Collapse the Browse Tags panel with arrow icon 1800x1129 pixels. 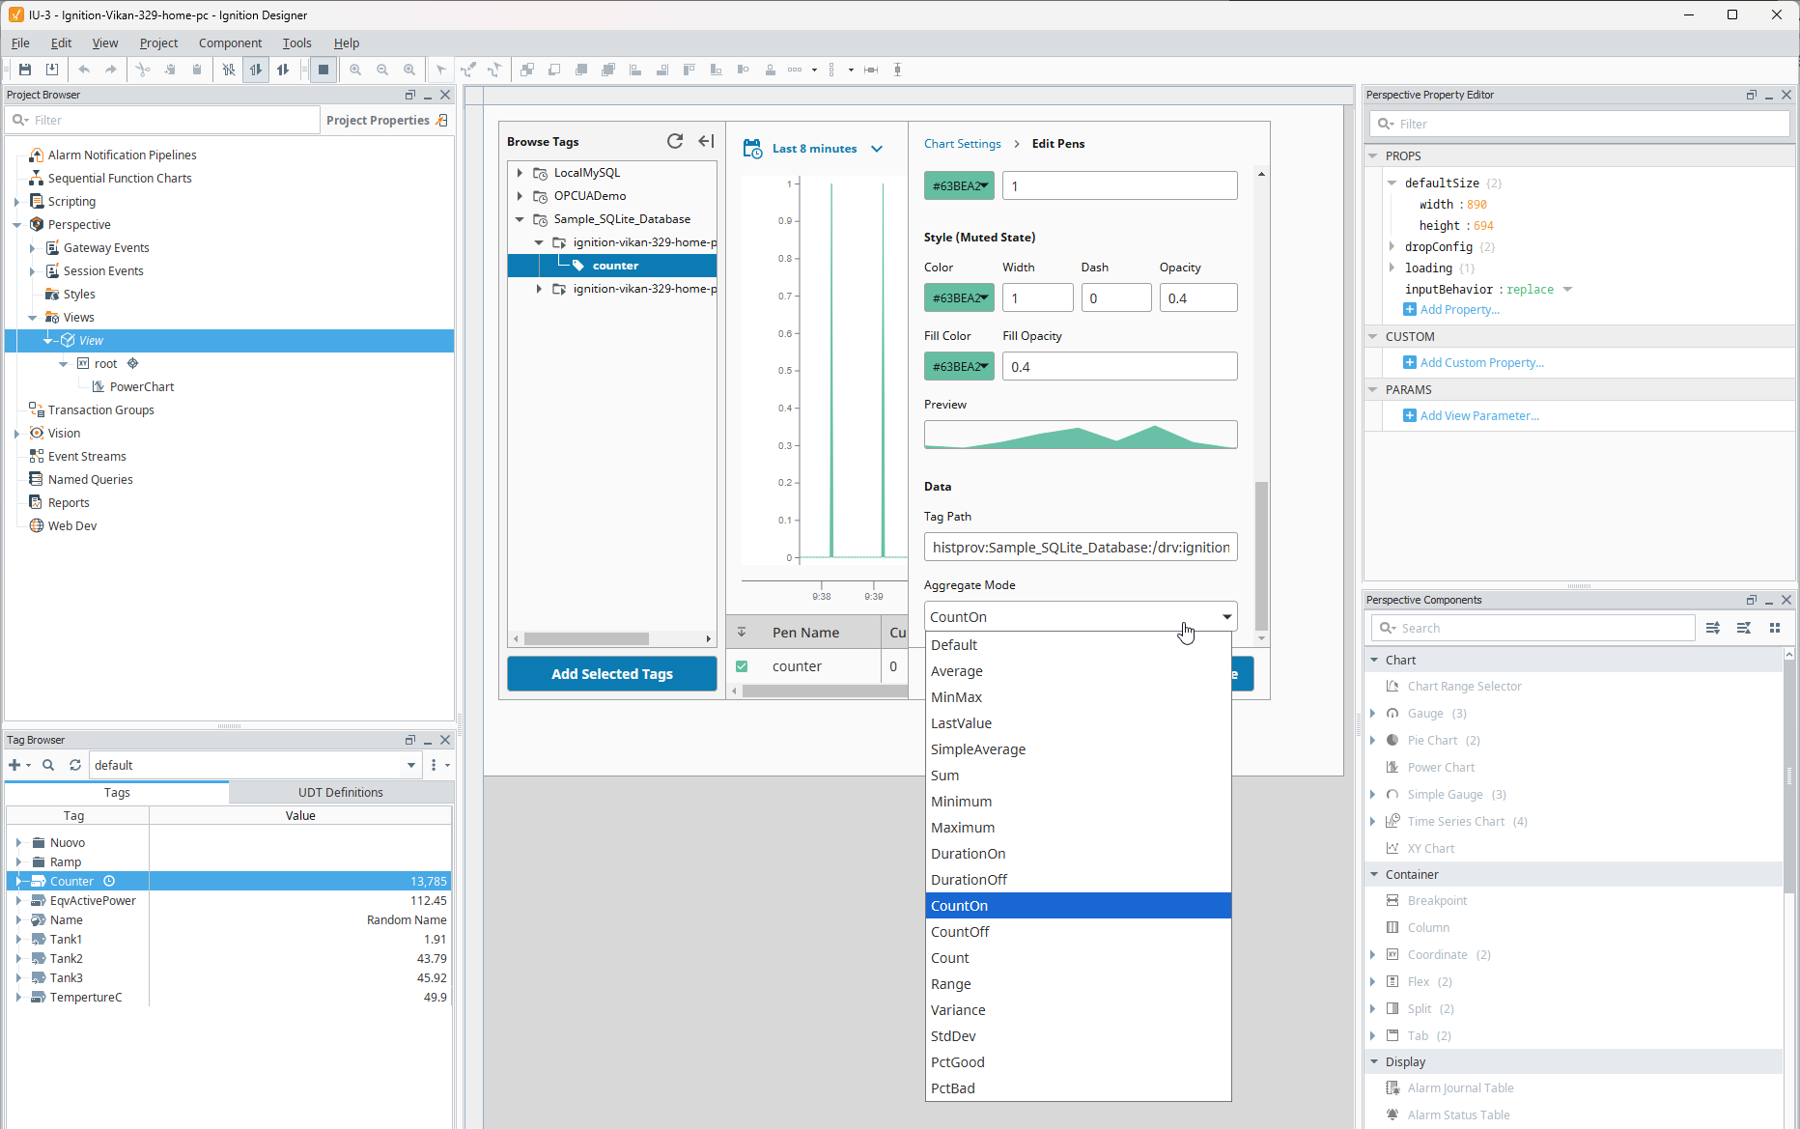pos(706,141)
